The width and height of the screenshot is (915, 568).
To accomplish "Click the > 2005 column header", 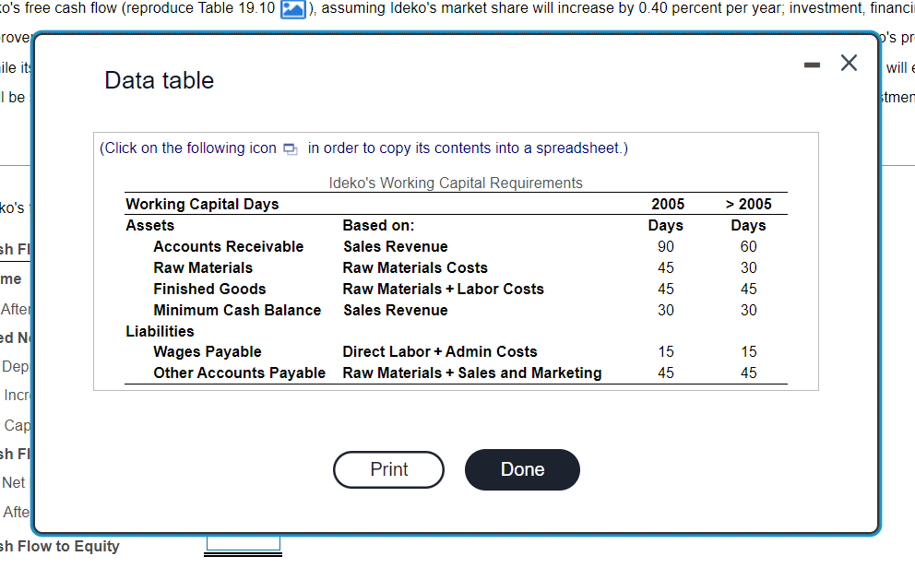I will tap(749, 204).
